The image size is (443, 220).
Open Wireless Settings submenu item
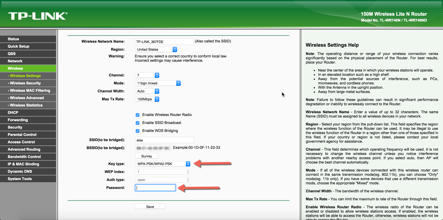pyautogui.click(x=28, y=76)
